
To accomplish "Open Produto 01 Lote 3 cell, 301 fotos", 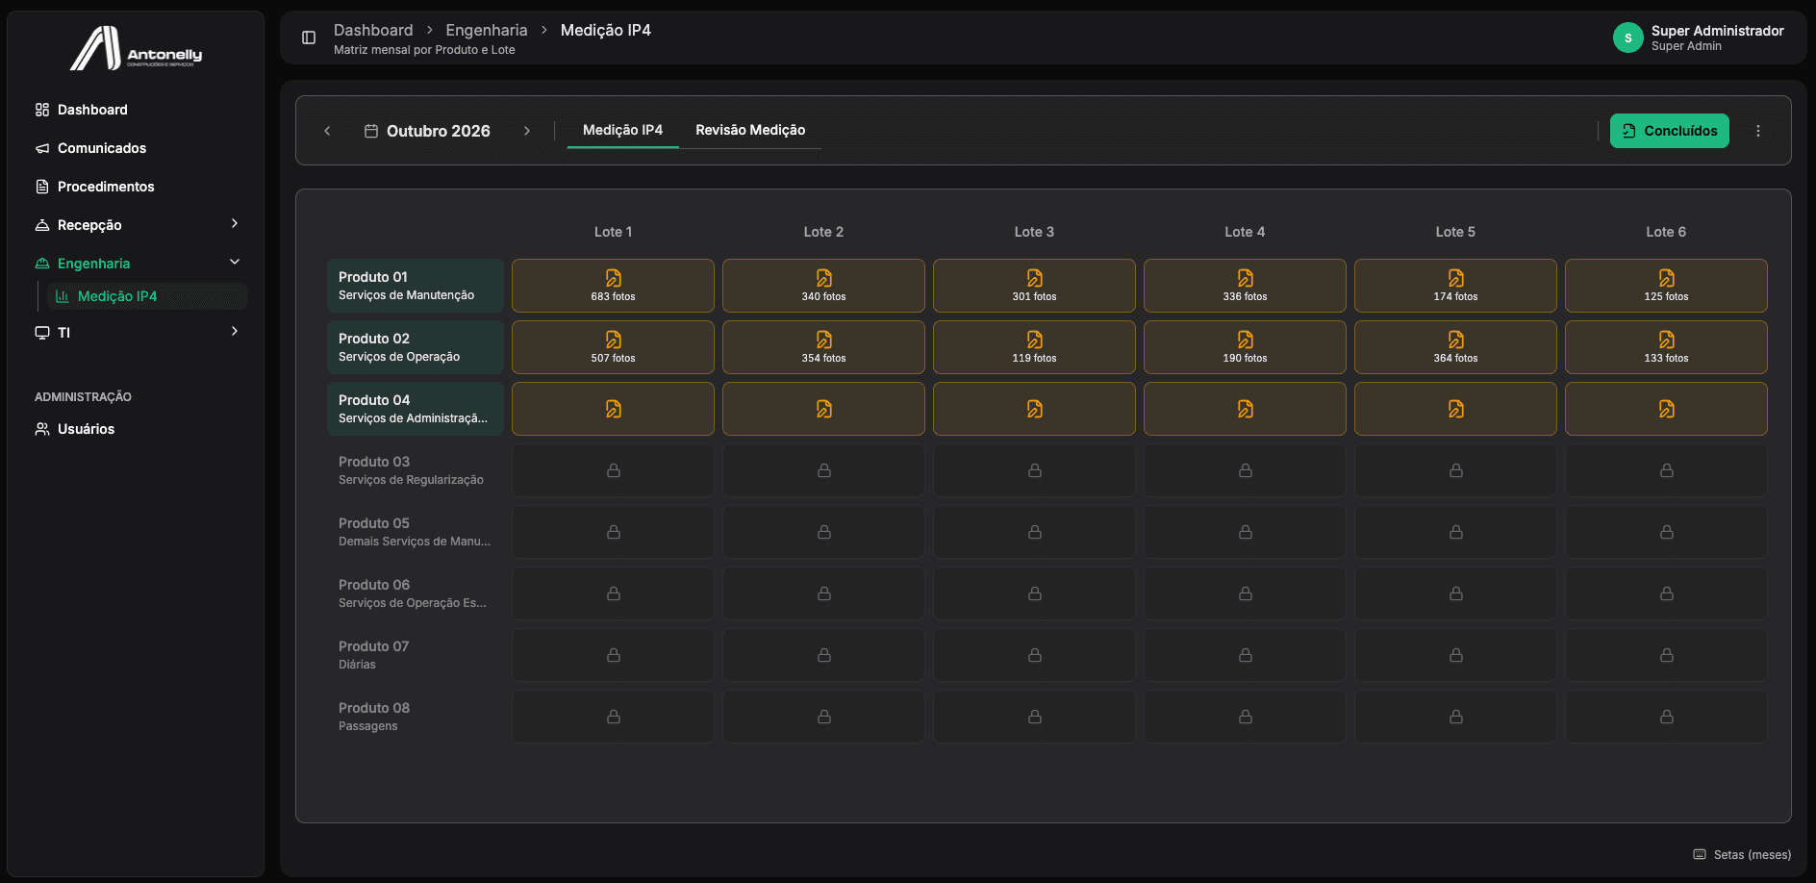I will tap(1034, 286).
